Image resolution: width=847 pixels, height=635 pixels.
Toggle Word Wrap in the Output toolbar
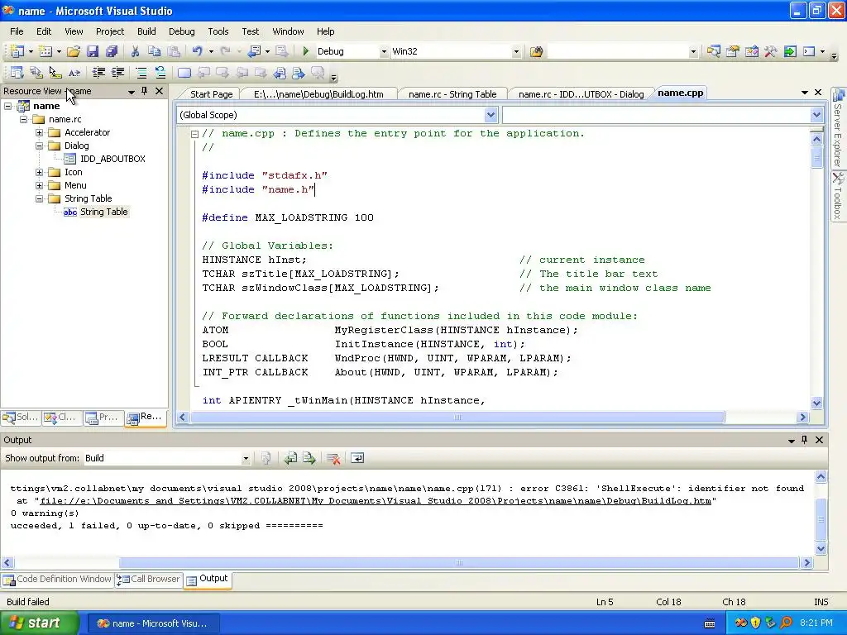[357, 458]
